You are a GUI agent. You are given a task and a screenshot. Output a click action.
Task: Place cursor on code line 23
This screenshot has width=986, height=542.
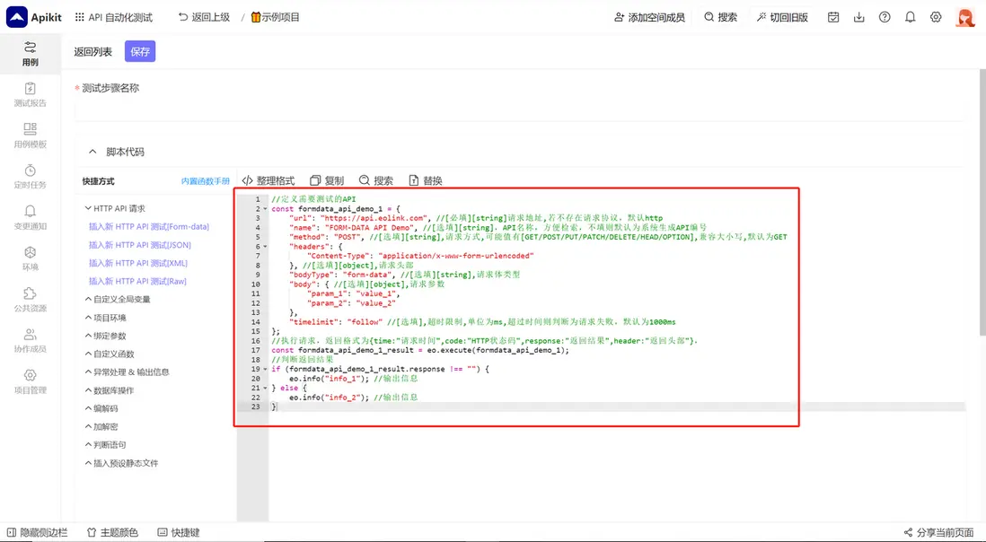pyautogui.click(x=616, y=407)
